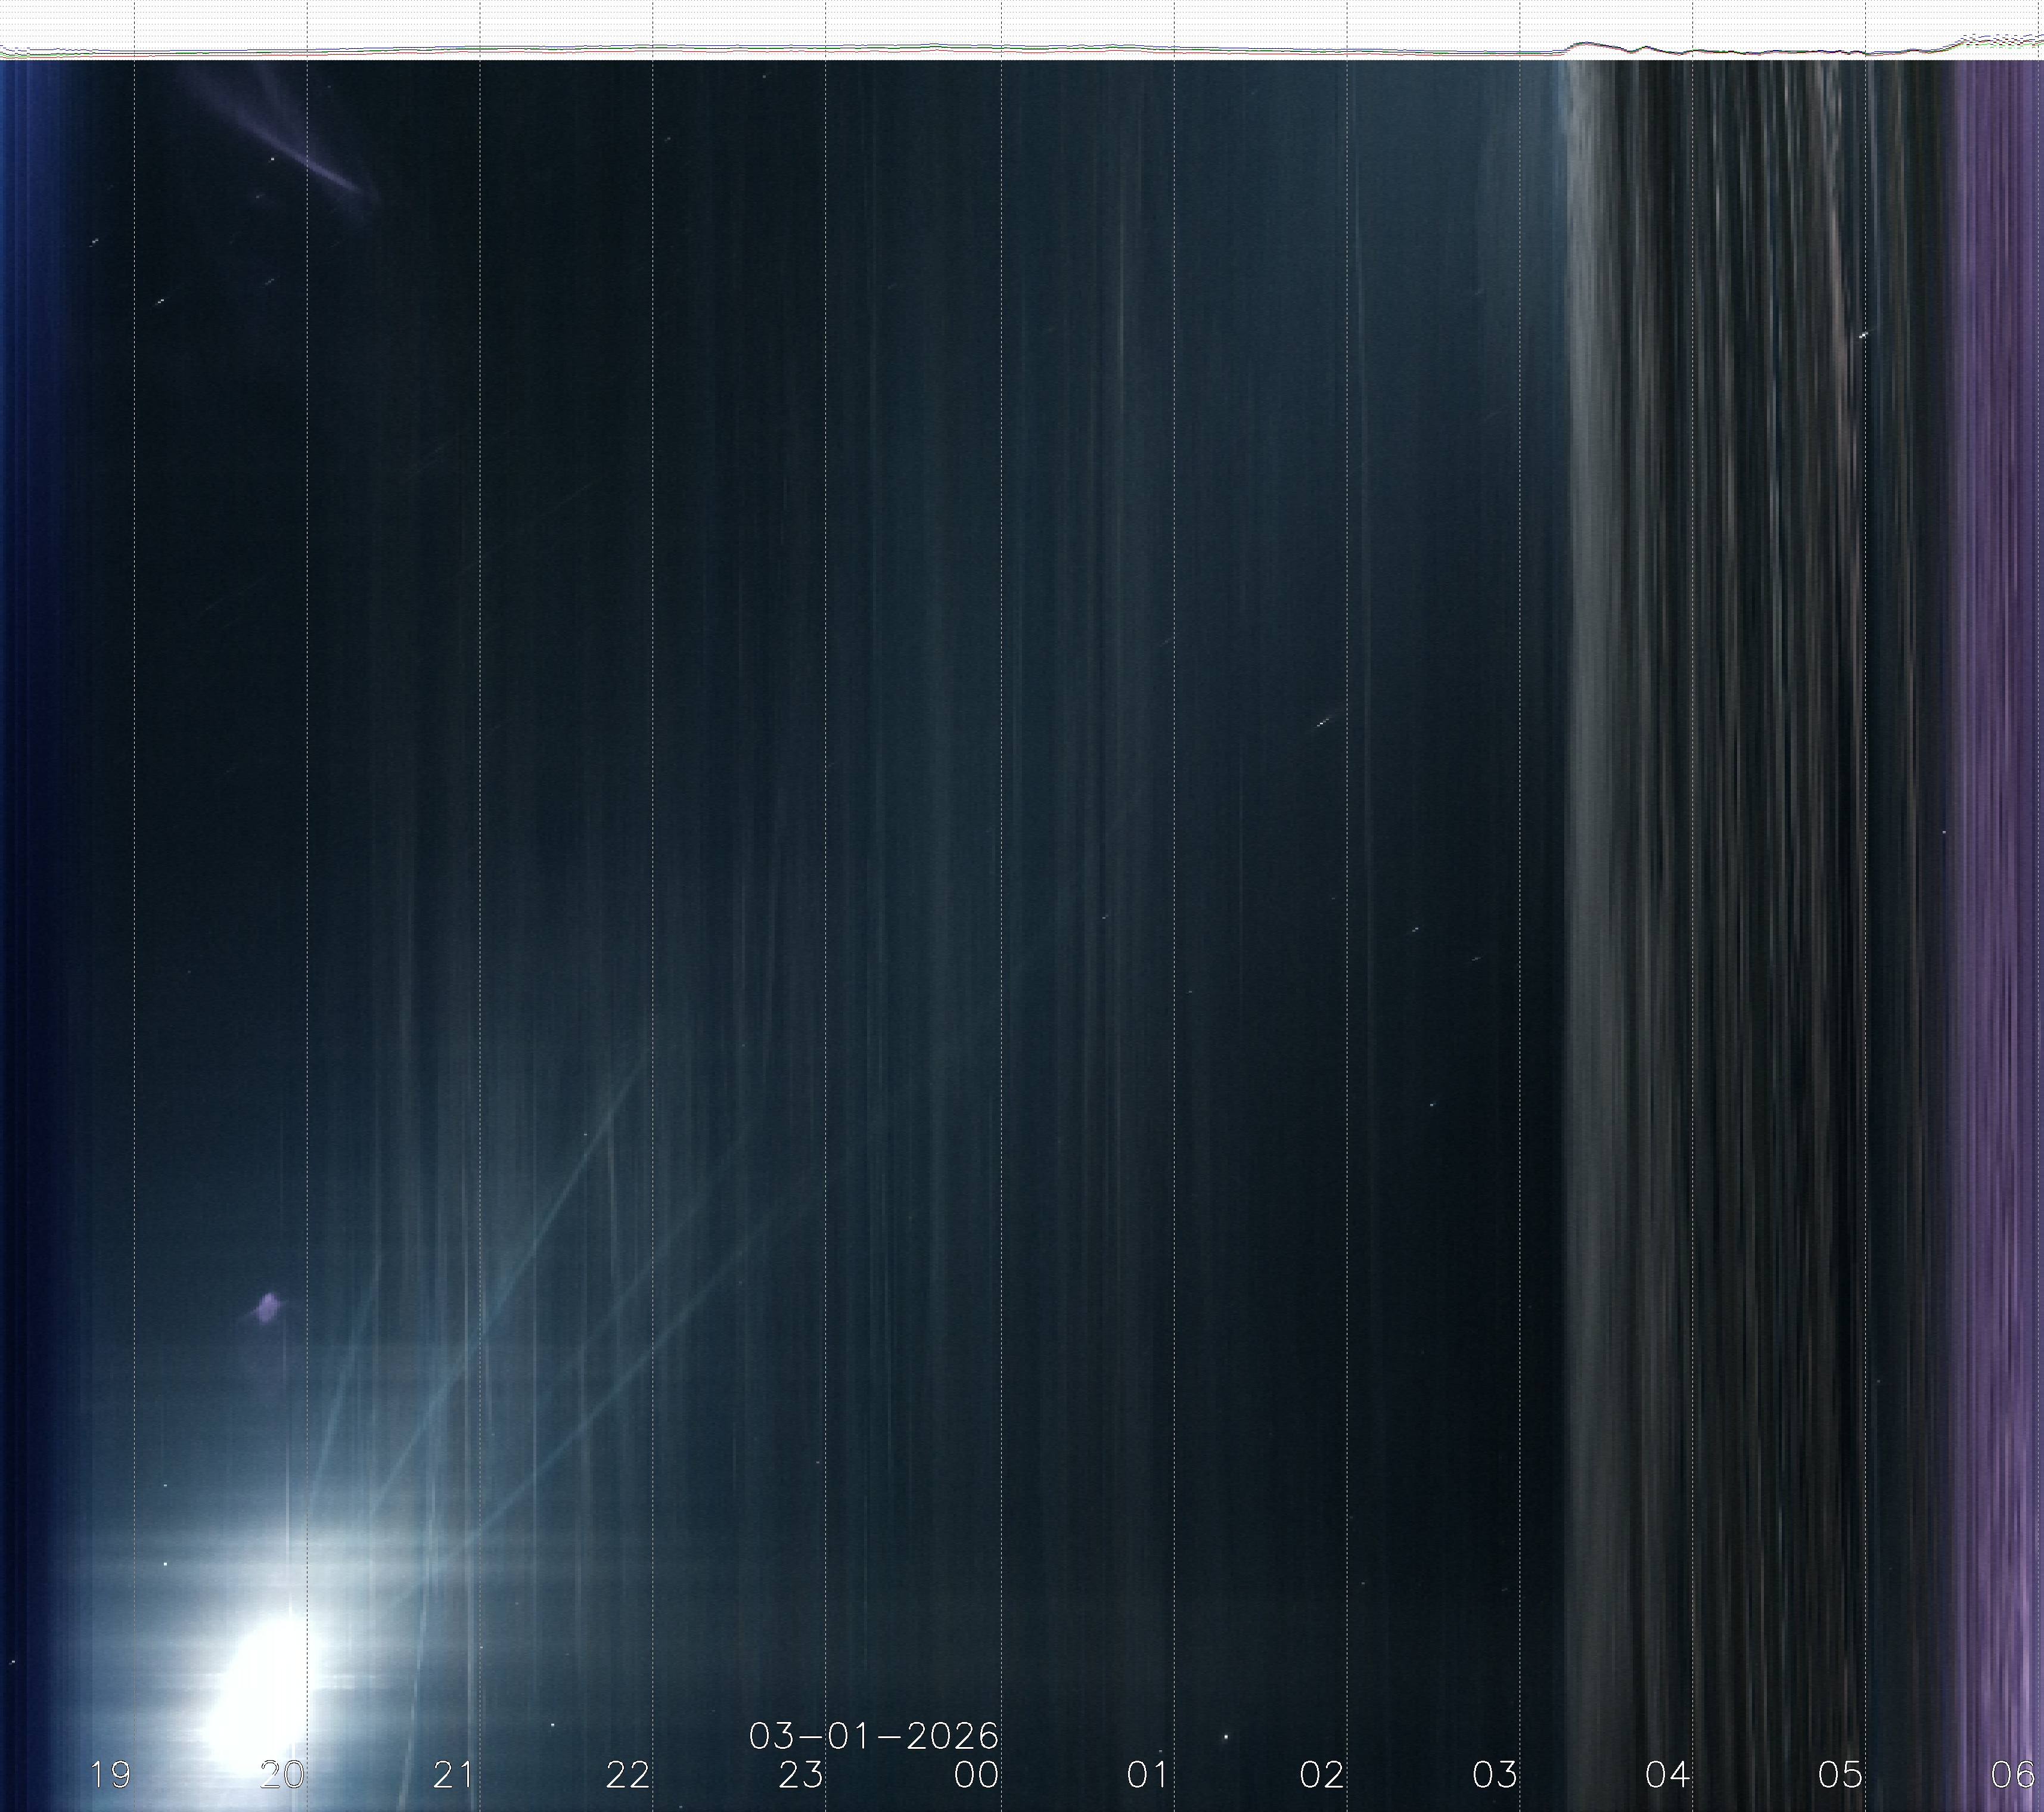Select the 01 hour marker
Screen dimensions: 2044x1812
(1147, 1774)
